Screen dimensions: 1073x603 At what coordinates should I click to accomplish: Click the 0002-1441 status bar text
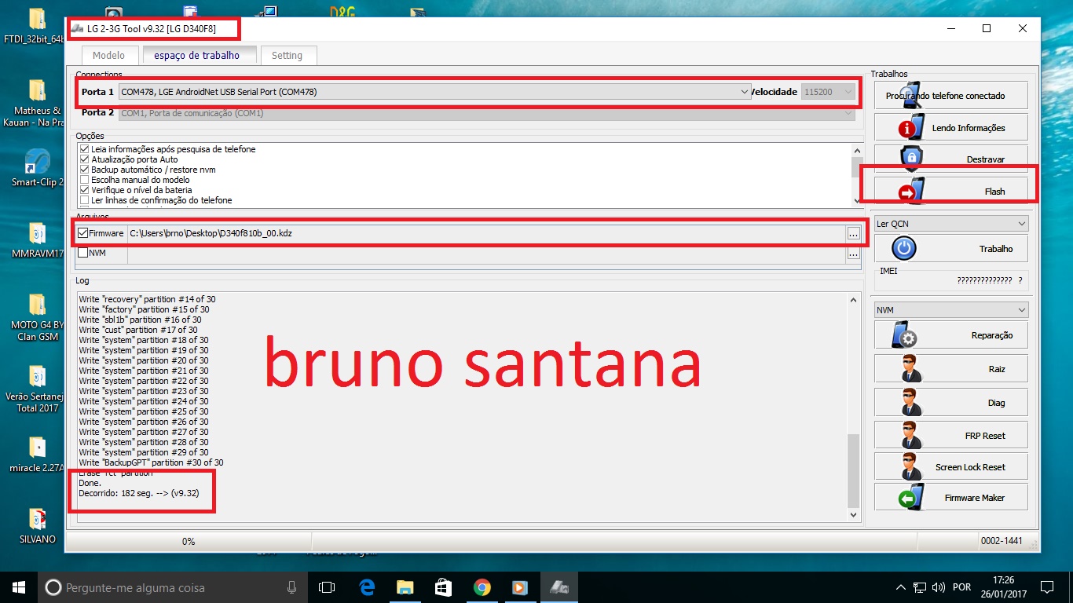point(1002,541)
